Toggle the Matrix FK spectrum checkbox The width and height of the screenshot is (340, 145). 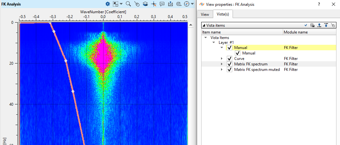230,64
